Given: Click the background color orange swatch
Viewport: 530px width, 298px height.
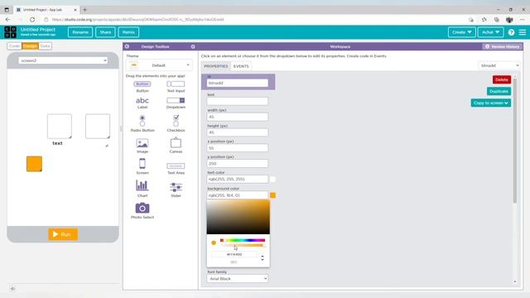Looking at the screenshot, I should (272, 195).
